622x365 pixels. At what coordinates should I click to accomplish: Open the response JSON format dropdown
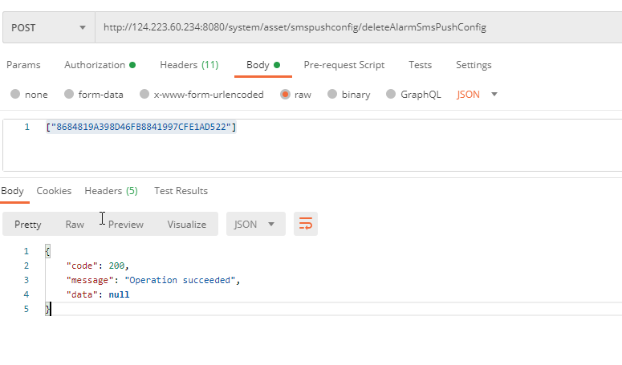pos(255,224)
